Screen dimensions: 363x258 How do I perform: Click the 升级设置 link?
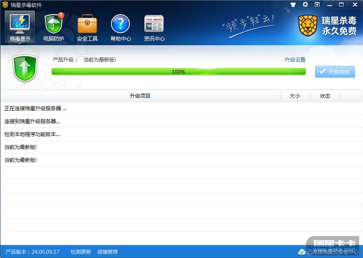(295, 60)
